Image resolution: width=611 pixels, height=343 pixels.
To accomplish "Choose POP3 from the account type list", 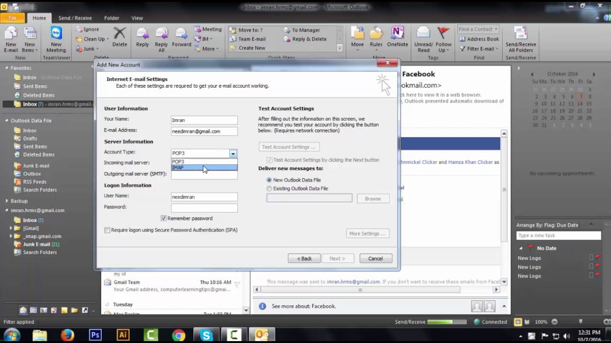I will click(204, 161).
